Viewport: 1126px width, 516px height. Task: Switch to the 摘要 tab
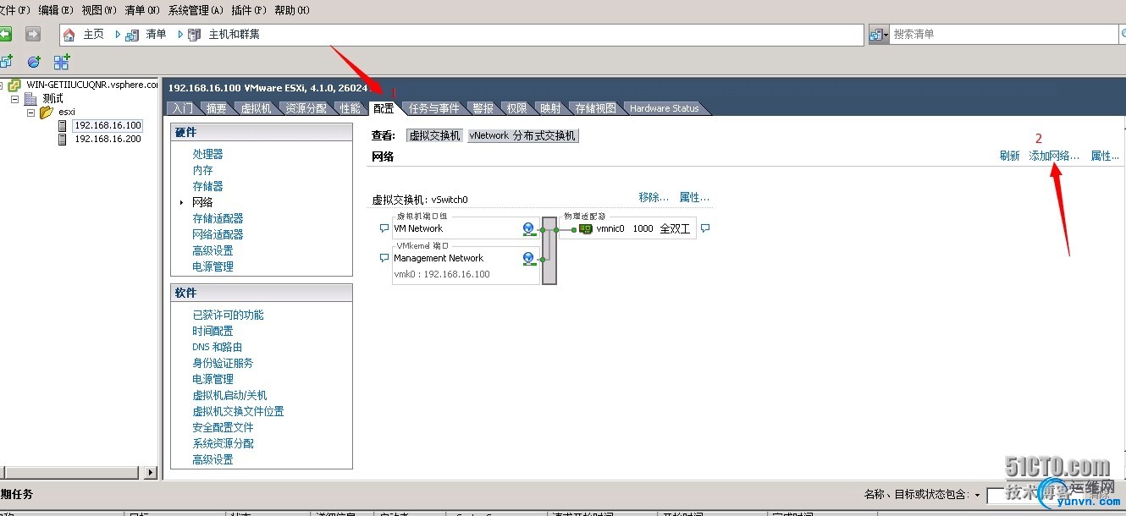point(217,108)
